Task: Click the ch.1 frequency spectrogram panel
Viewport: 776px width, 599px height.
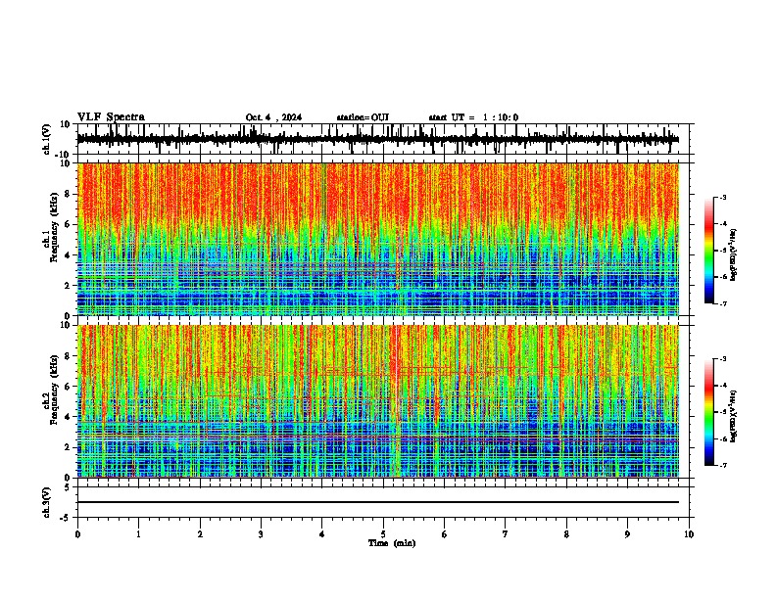Action: [378, 239]
